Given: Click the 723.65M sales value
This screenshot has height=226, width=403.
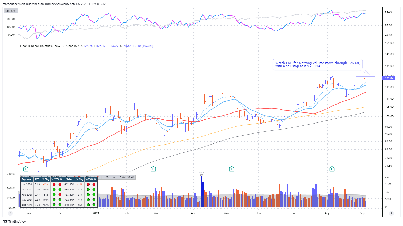Looking at the screenshot, I should [x=69, y=194].
